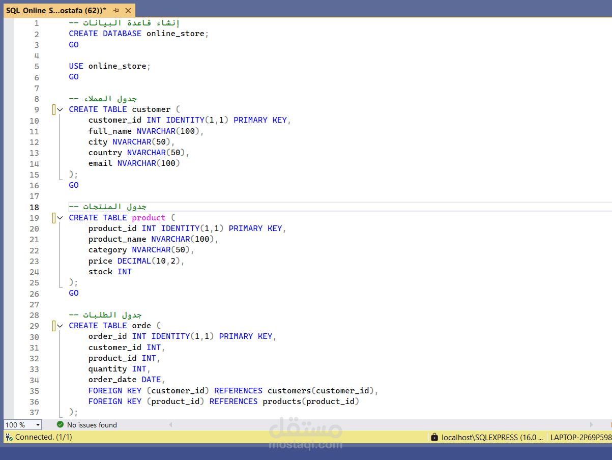Viewport: 612px width, 460px height.
Task: Click 'localhost\SQLEXPRESS (16.0 ...' in status bar
Action: [x=492, y=437]
